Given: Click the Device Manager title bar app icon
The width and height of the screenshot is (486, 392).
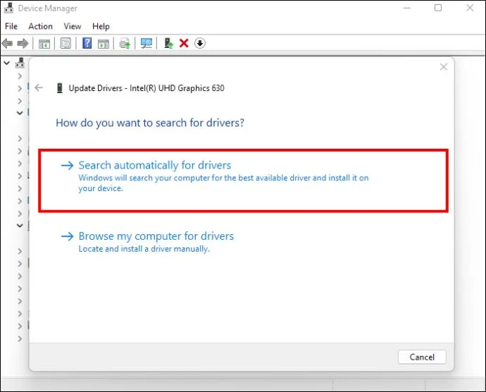Looking at the screenshot, I should (8, 8).
